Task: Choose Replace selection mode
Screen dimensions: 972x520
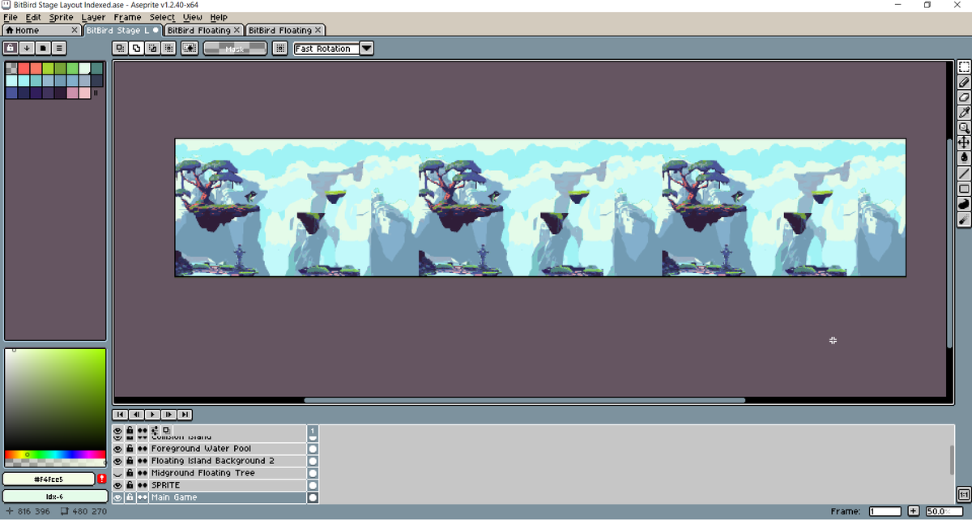Action: click(x=121, y=49)
